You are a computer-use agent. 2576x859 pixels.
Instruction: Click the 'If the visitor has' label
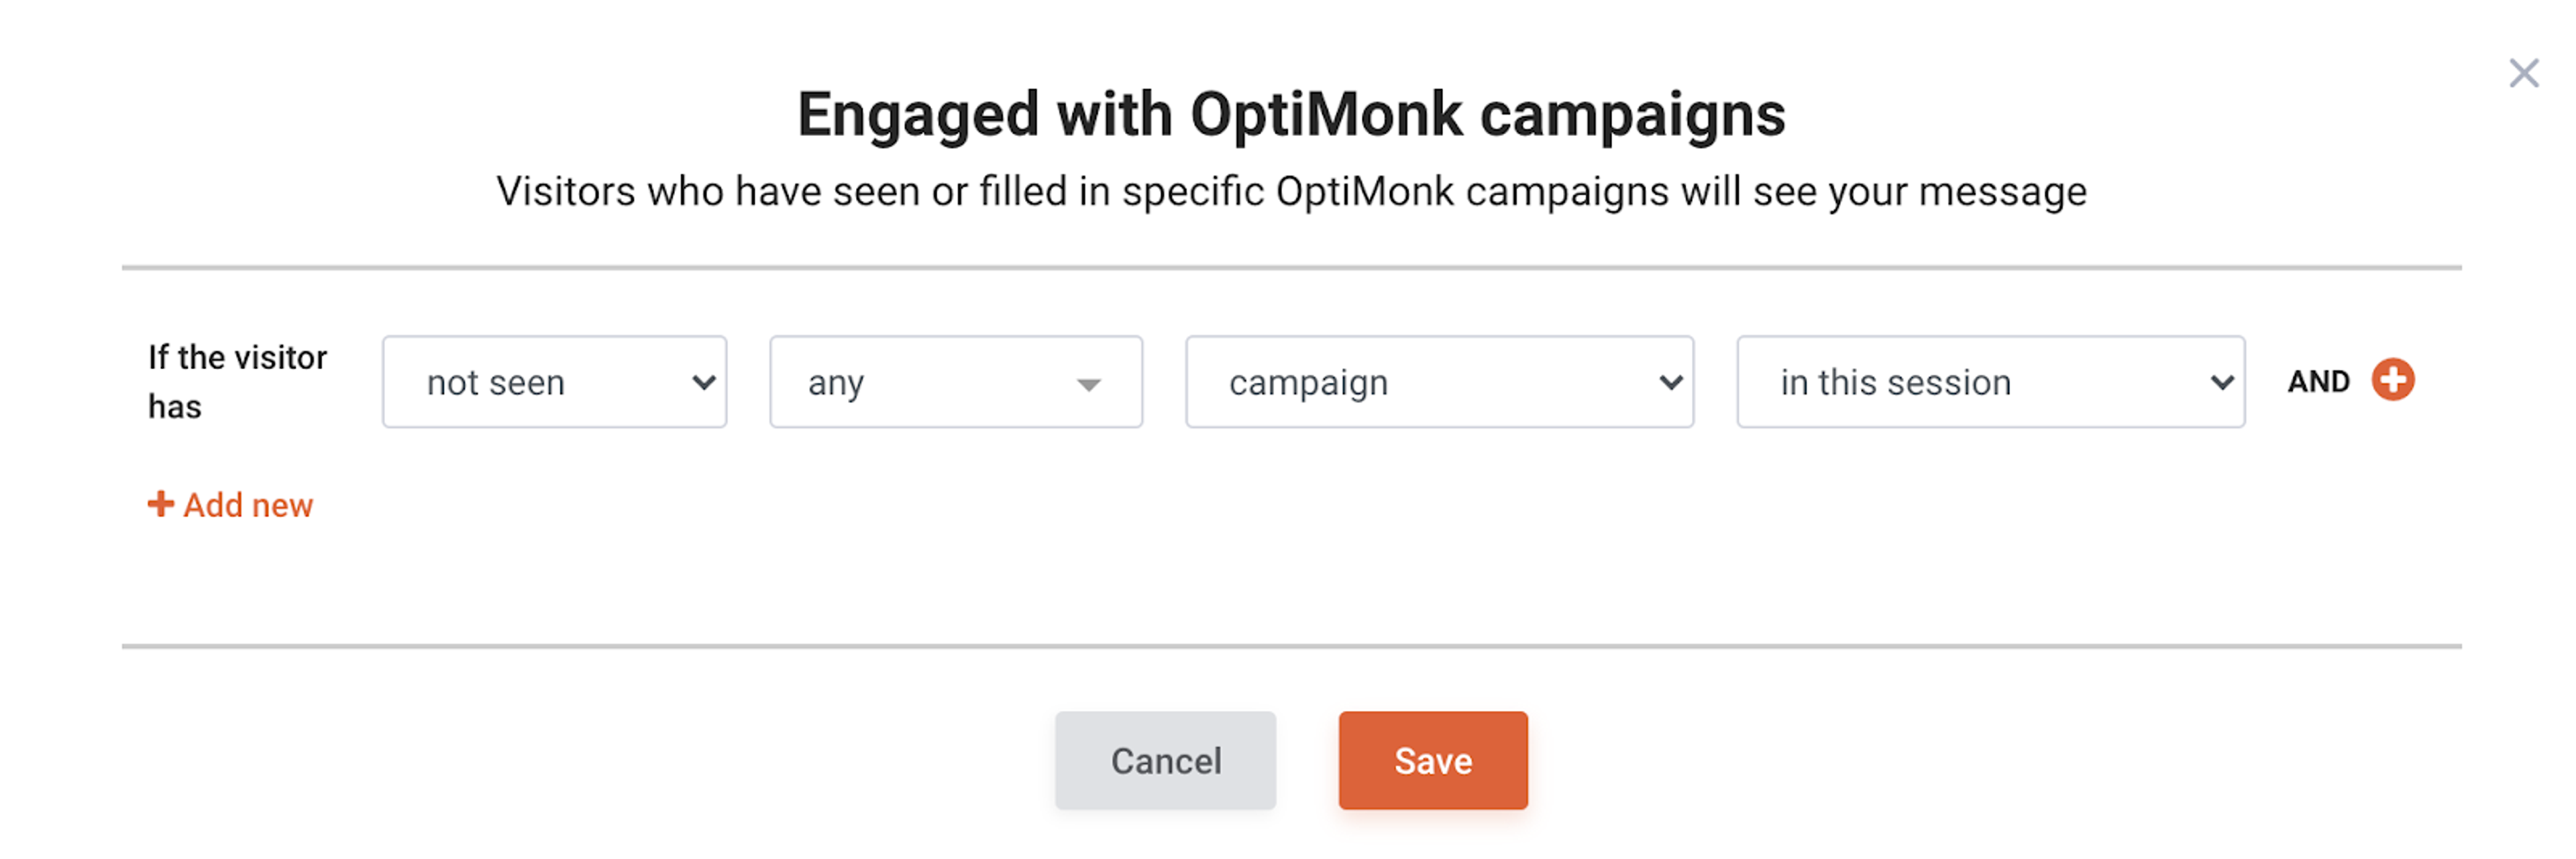click(238, 381)
